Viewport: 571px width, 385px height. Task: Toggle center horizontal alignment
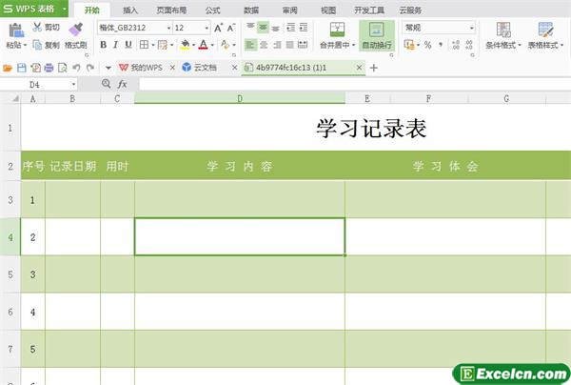[x=264, y=45]
